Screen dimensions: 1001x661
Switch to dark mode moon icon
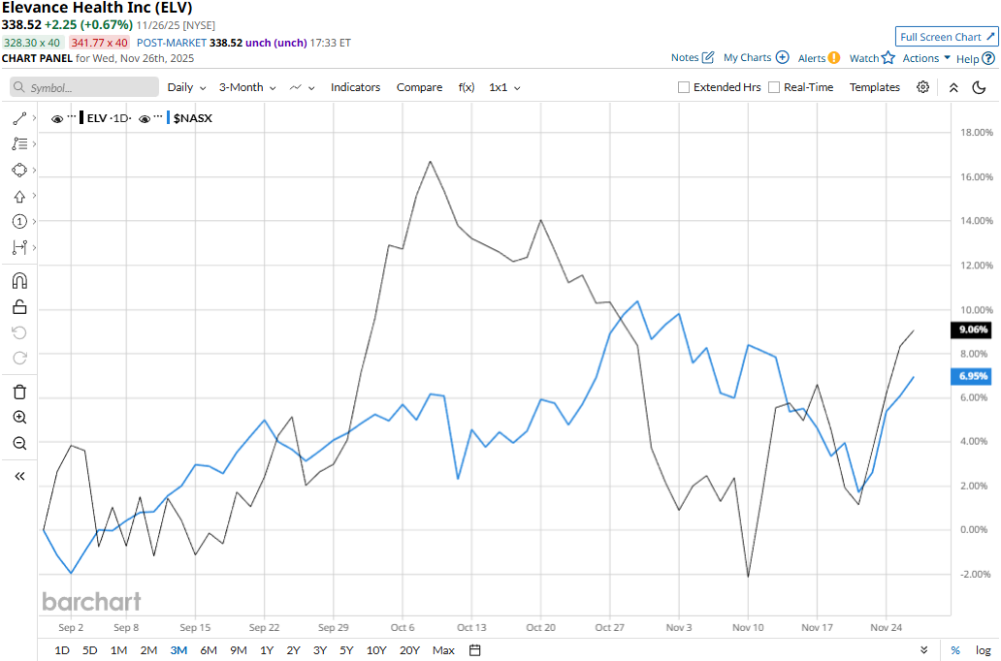tap(979, 87)
